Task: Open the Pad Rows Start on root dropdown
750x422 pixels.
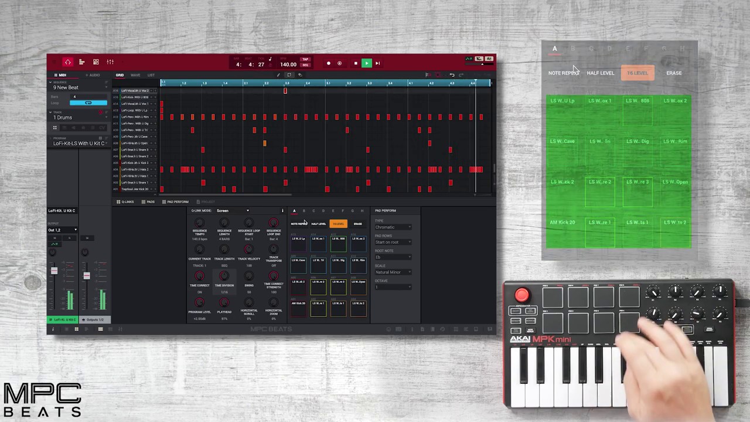Action: tap(393, 242)
